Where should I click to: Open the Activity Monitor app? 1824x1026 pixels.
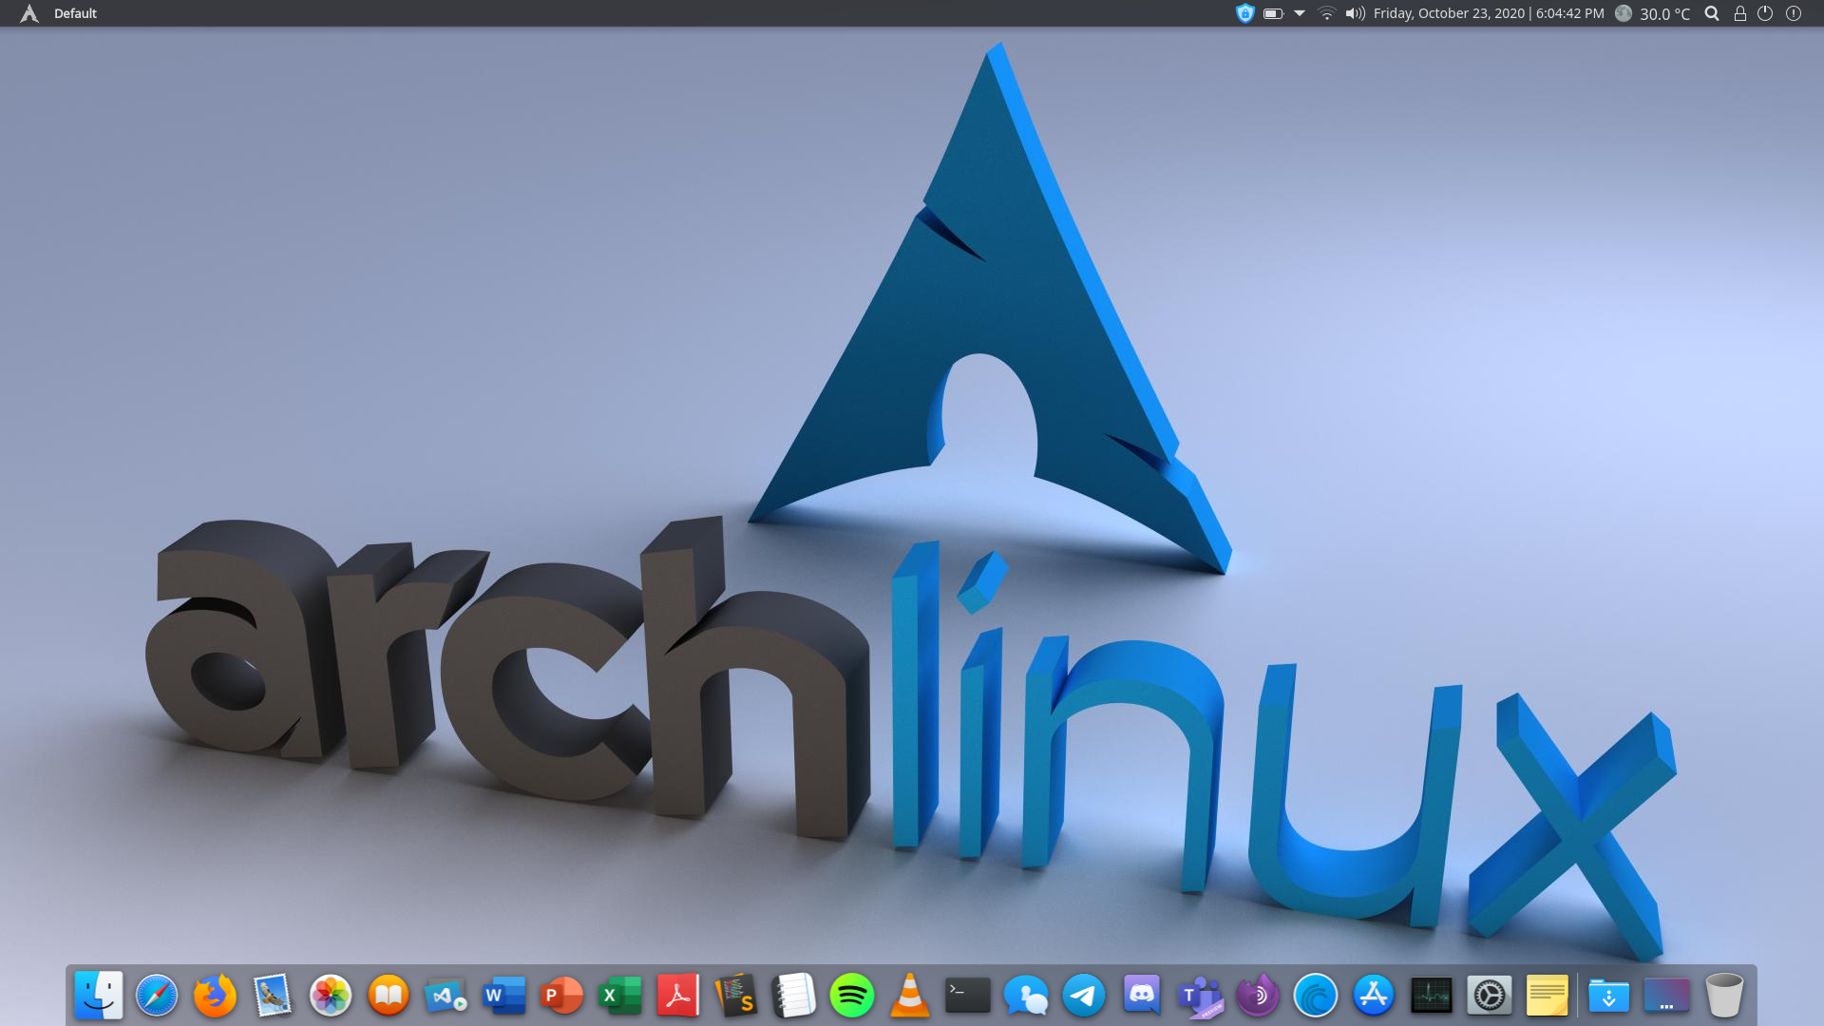tap(1430, 996)
